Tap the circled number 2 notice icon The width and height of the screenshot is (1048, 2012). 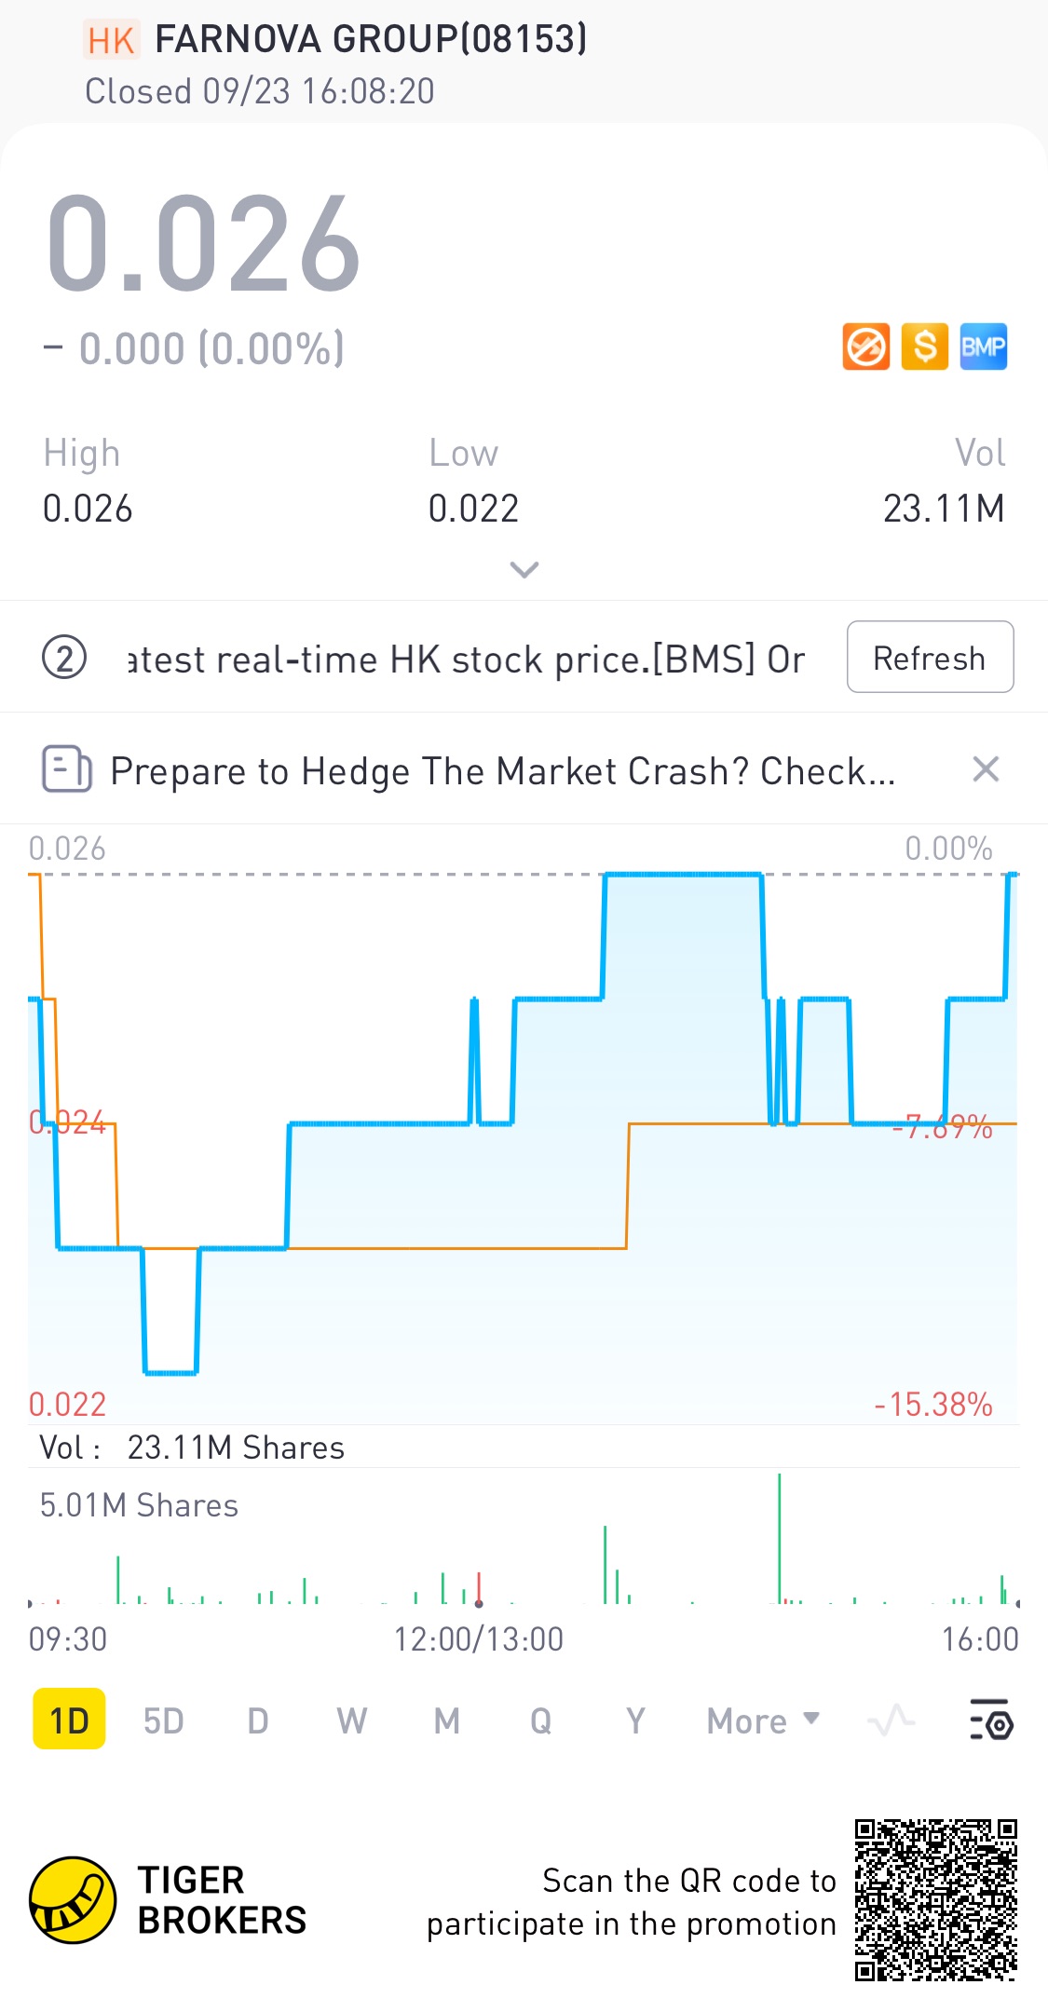pos(64,659)
